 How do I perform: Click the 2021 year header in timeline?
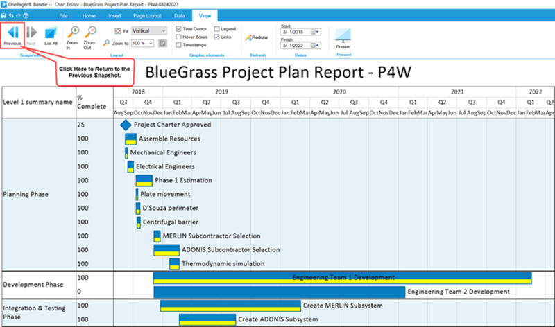tap(457, 92)
